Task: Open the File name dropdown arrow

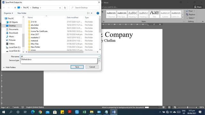Action: [99, 57]
